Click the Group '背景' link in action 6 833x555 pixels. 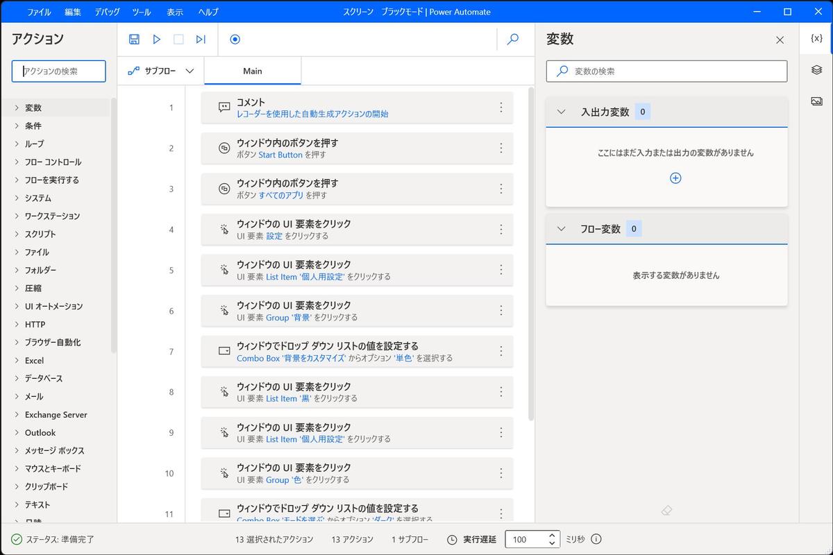[x=289, y=317]
